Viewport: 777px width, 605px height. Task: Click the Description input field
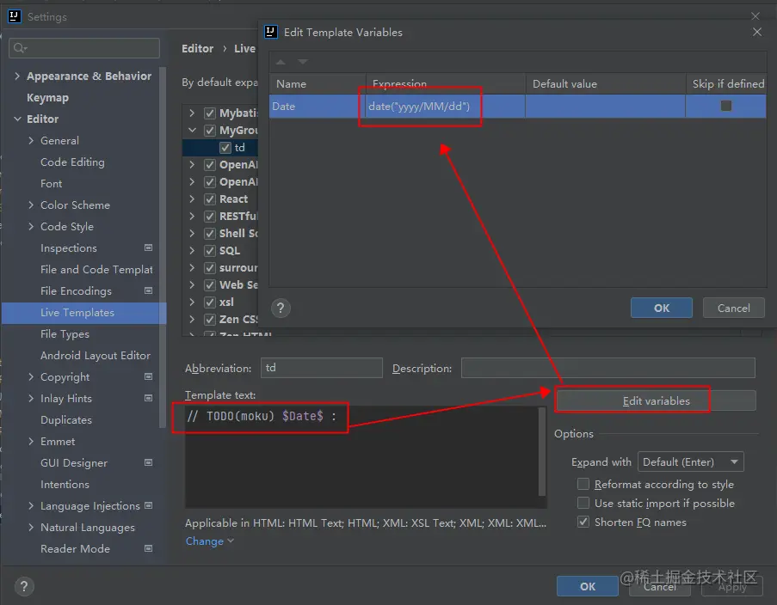point(608,368)
